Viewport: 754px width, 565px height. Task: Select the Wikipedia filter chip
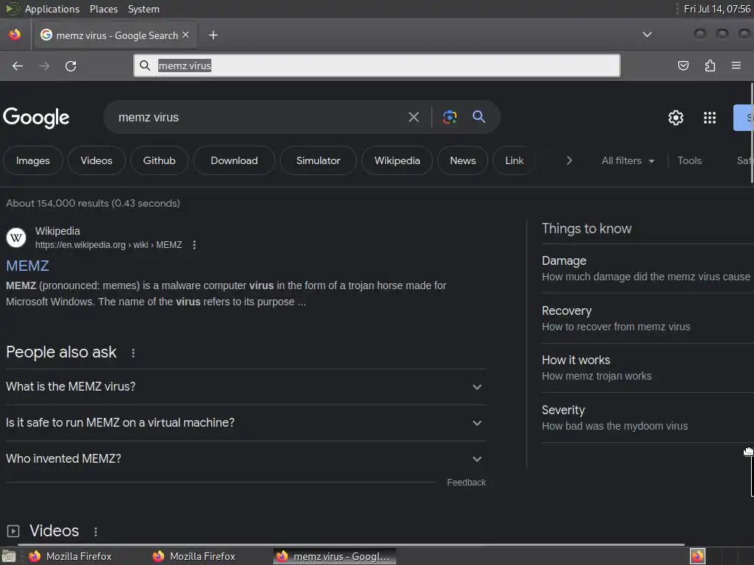click(x=397, y=160)
